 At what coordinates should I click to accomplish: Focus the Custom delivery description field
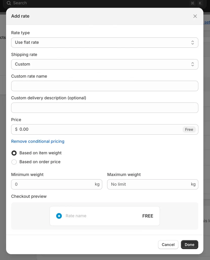point(104,108)
